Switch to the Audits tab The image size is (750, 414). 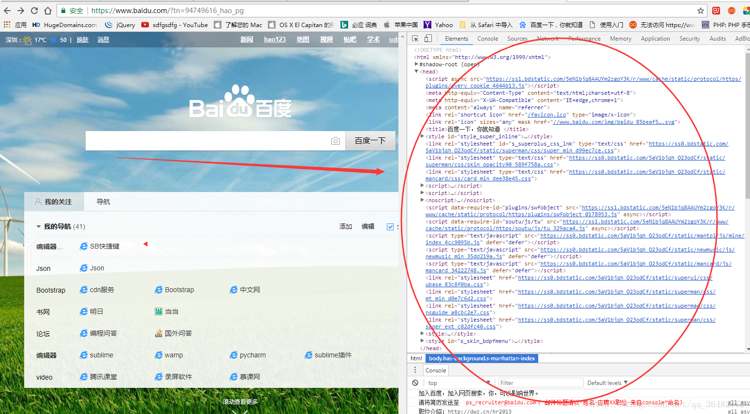718,39
